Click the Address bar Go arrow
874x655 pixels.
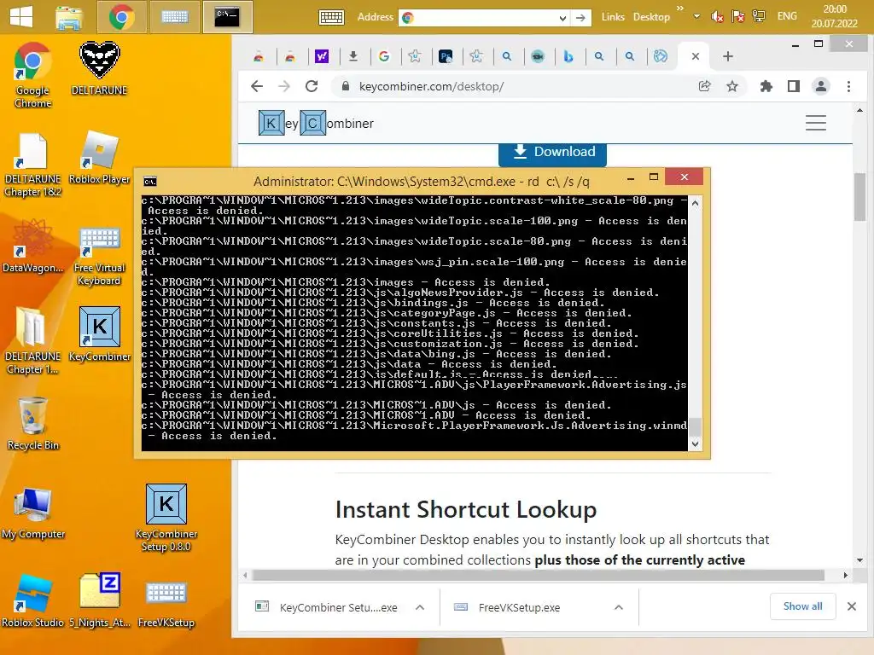[x=580, y=18]
